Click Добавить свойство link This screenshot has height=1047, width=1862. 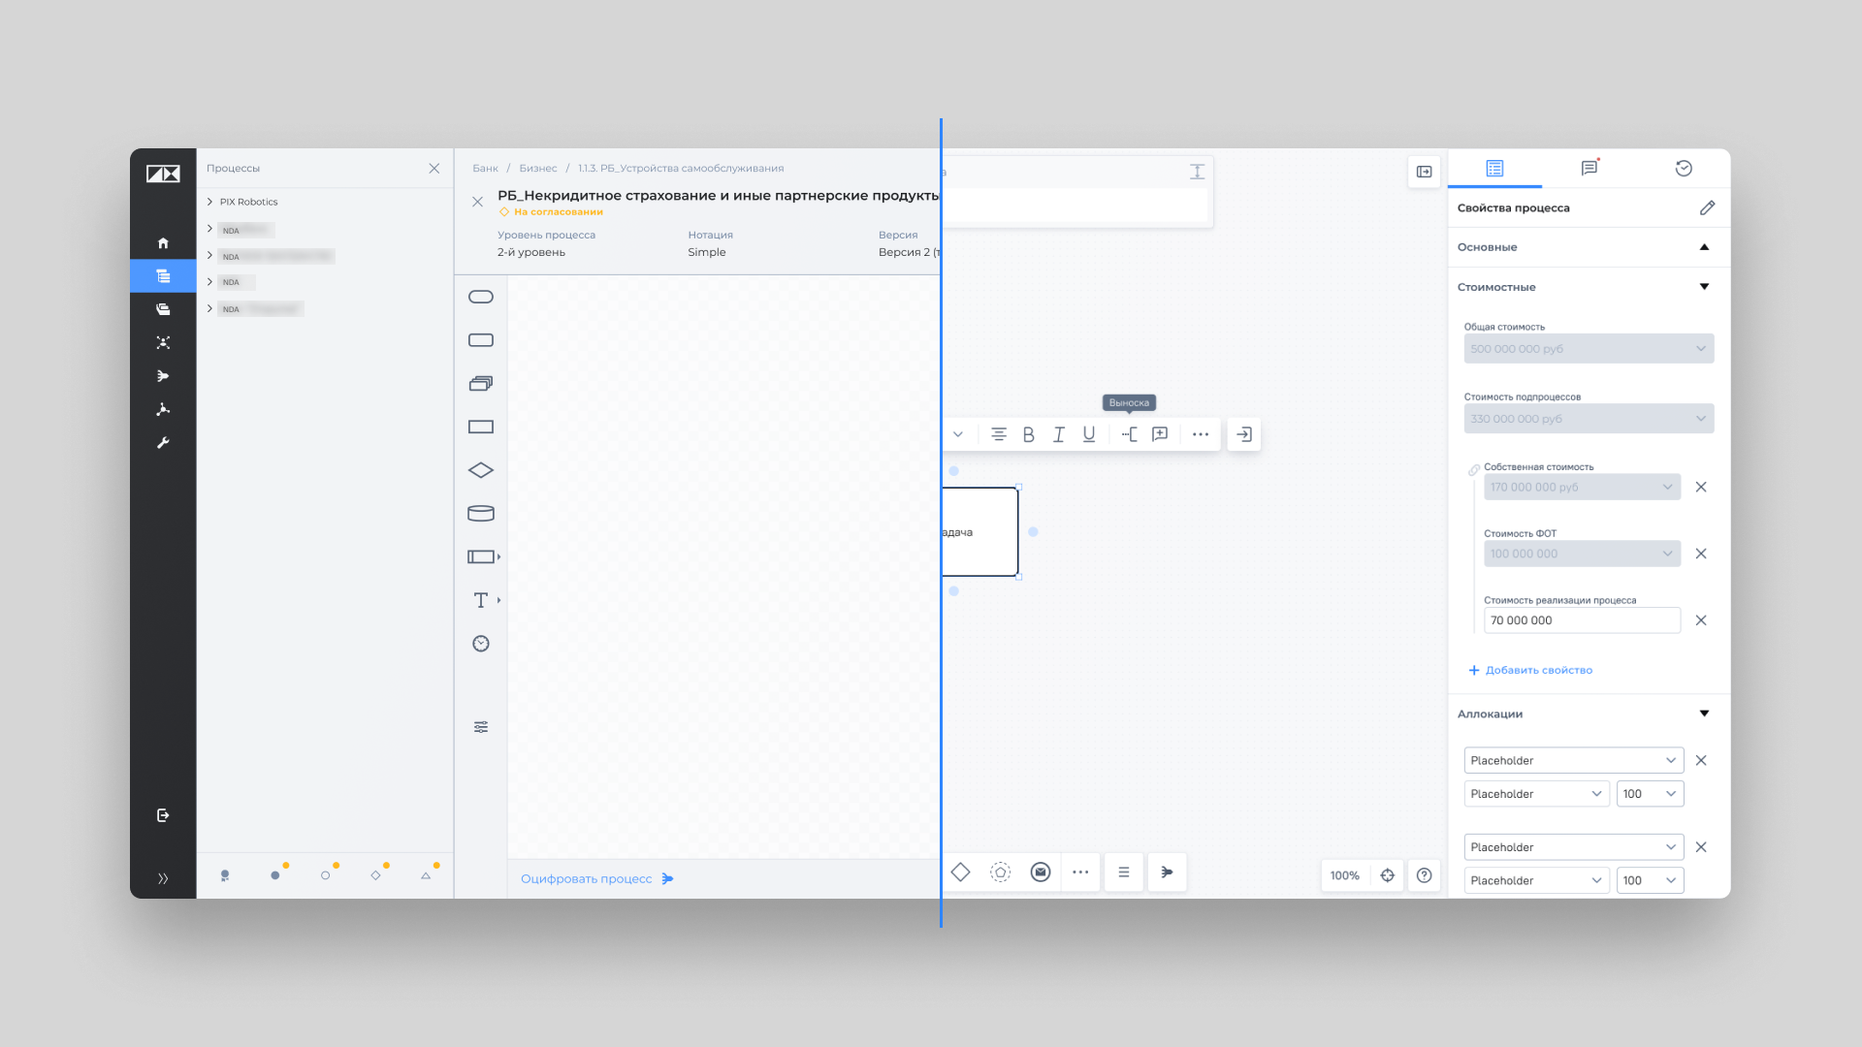(1530, 670)
